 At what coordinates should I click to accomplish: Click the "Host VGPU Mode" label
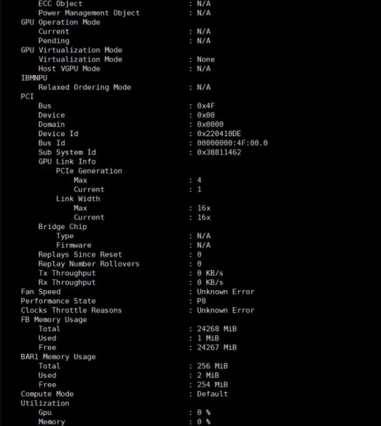[69, 69]
